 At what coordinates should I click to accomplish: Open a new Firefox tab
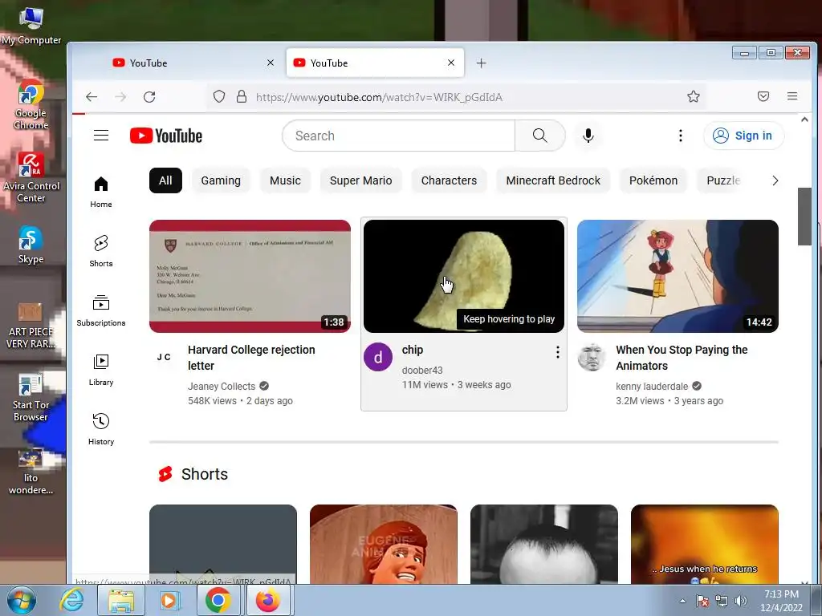pos(482,63)
